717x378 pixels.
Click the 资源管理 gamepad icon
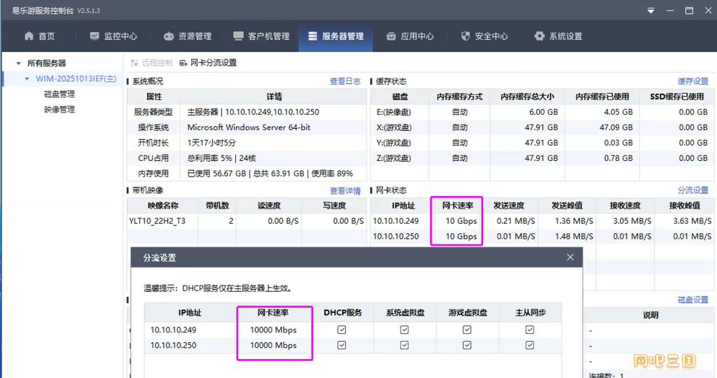(x=169, y=36)
